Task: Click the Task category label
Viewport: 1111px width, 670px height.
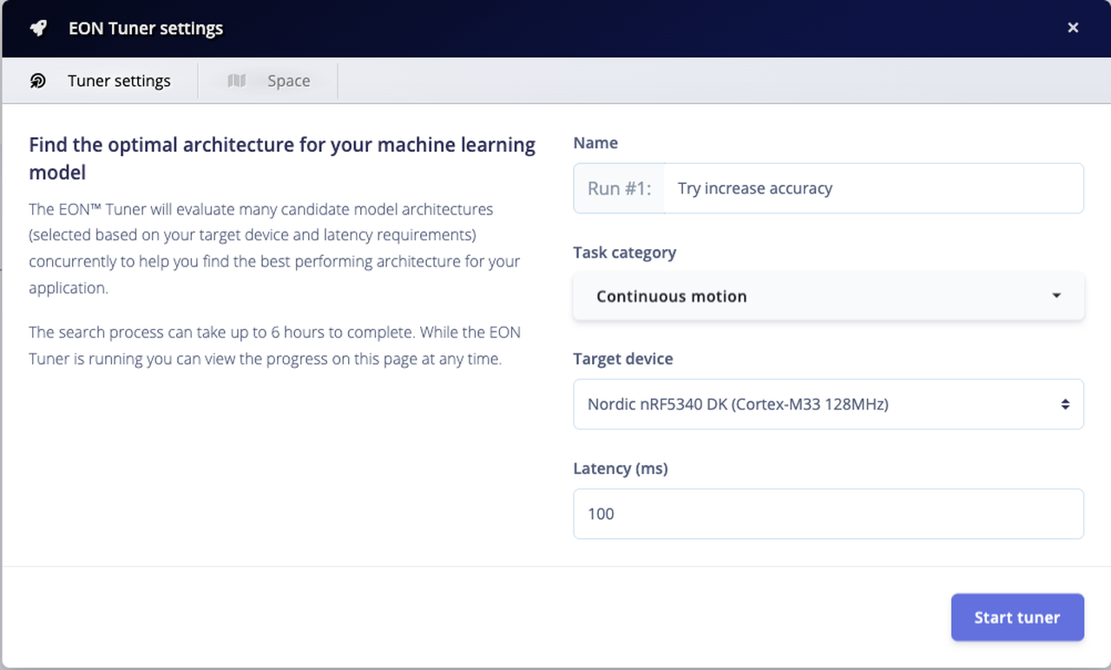Action: click(x=625, y=253)
